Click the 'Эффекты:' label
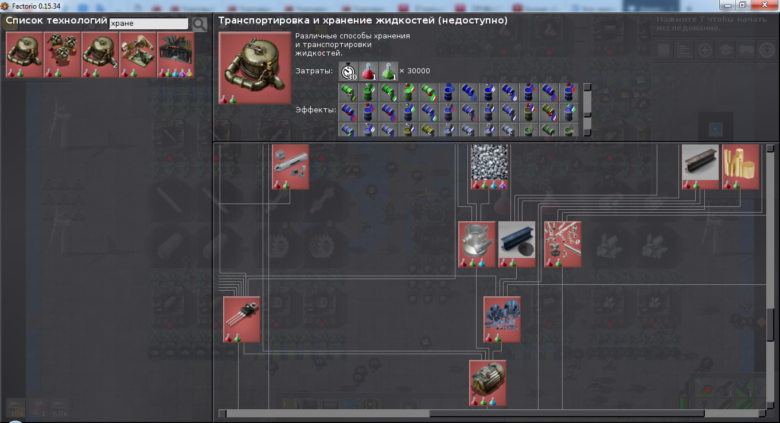The image size is (780, 423). coord(315,109)
